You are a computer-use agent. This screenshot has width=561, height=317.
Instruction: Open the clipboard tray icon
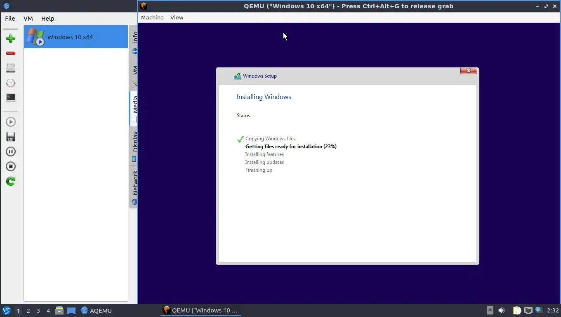(517, 310)
